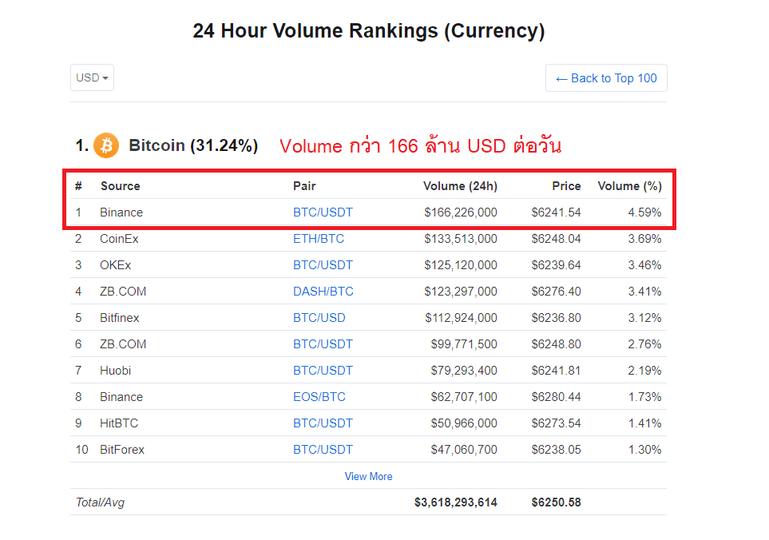Click the total volume $3,618,293,614
This screenshot has height=540, width=769.
tap(456, 502)
